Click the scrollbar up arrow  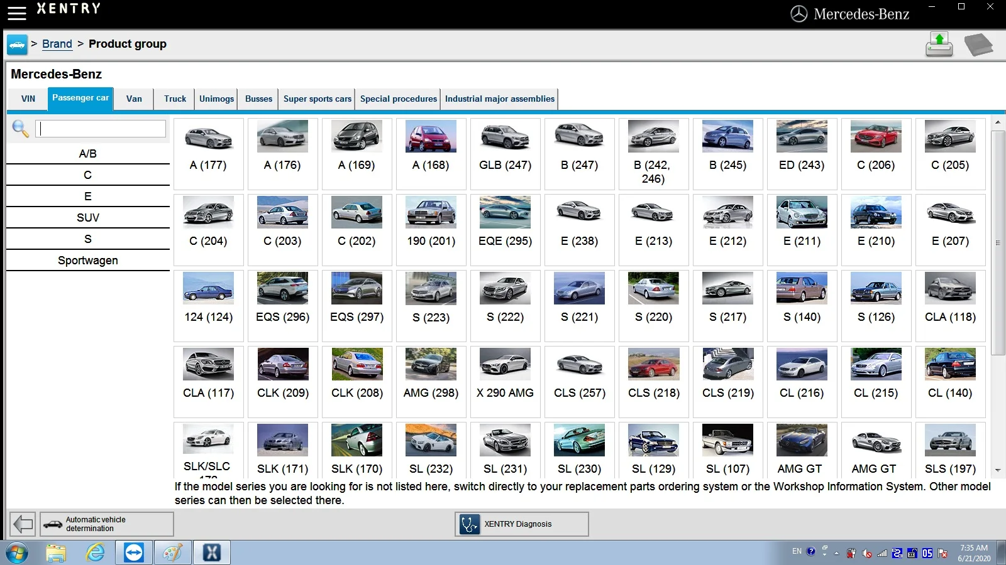pos(998,122)
